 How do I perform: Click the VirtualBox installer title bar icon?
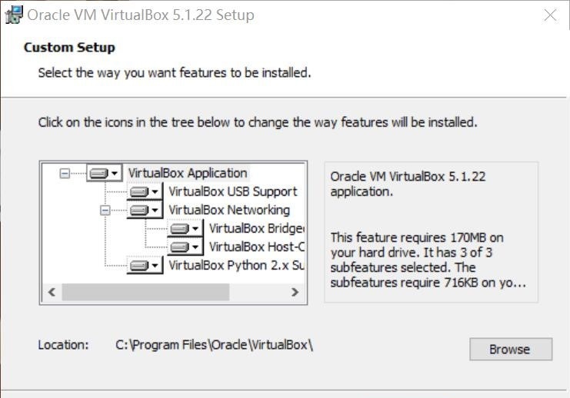pyautogui.click(x=14, y=15)
